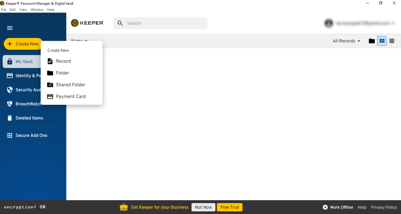Focus the Search input field
Viewport: 401px width, 214px height.
pos(160,23)
